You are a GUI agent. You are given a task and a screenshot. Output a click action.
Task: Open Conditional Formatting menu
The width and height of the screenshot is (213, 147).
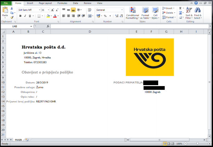click(132, 13)
